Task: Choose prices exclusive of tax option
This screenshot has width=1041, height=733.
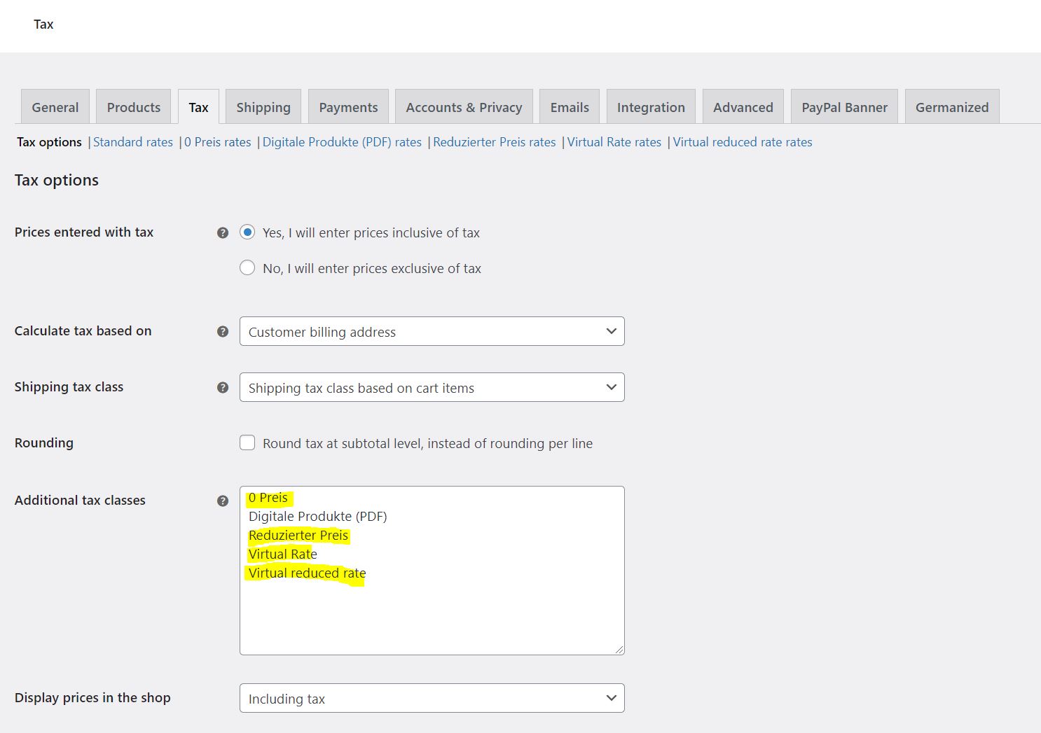Action: click(x=247, y=267)
